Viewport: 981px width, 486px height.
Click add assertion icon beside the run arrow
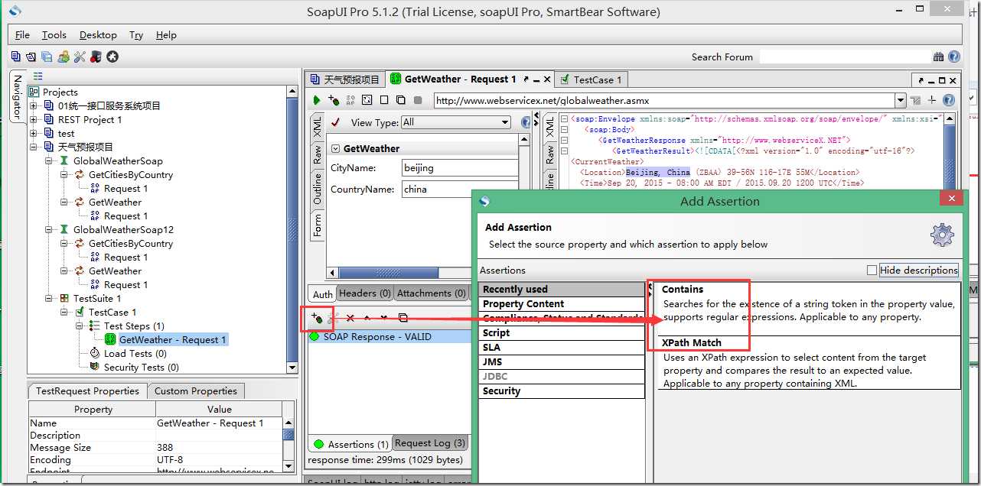tap(334, 100)
